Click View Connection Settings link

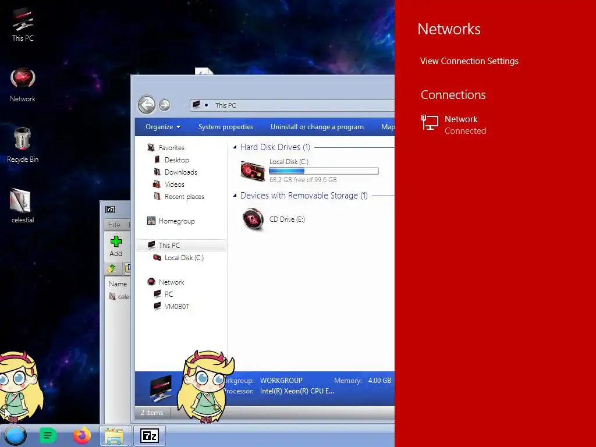pyautogui.click(x=469, y=61)
